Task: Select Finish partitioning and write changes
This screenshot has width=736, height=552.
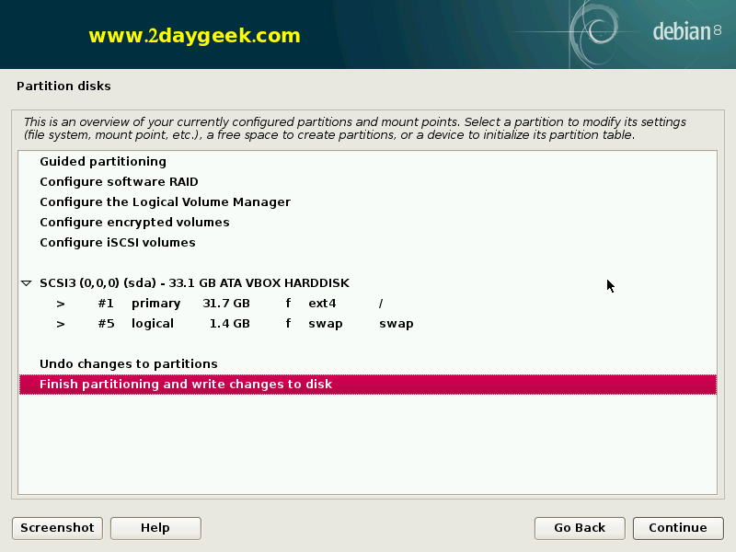Action: point(367,385)
